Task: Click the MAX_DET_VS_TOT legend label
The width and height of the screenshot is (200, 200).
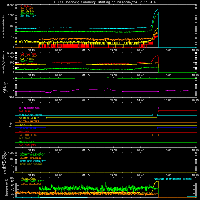Action: click(31, 184)
